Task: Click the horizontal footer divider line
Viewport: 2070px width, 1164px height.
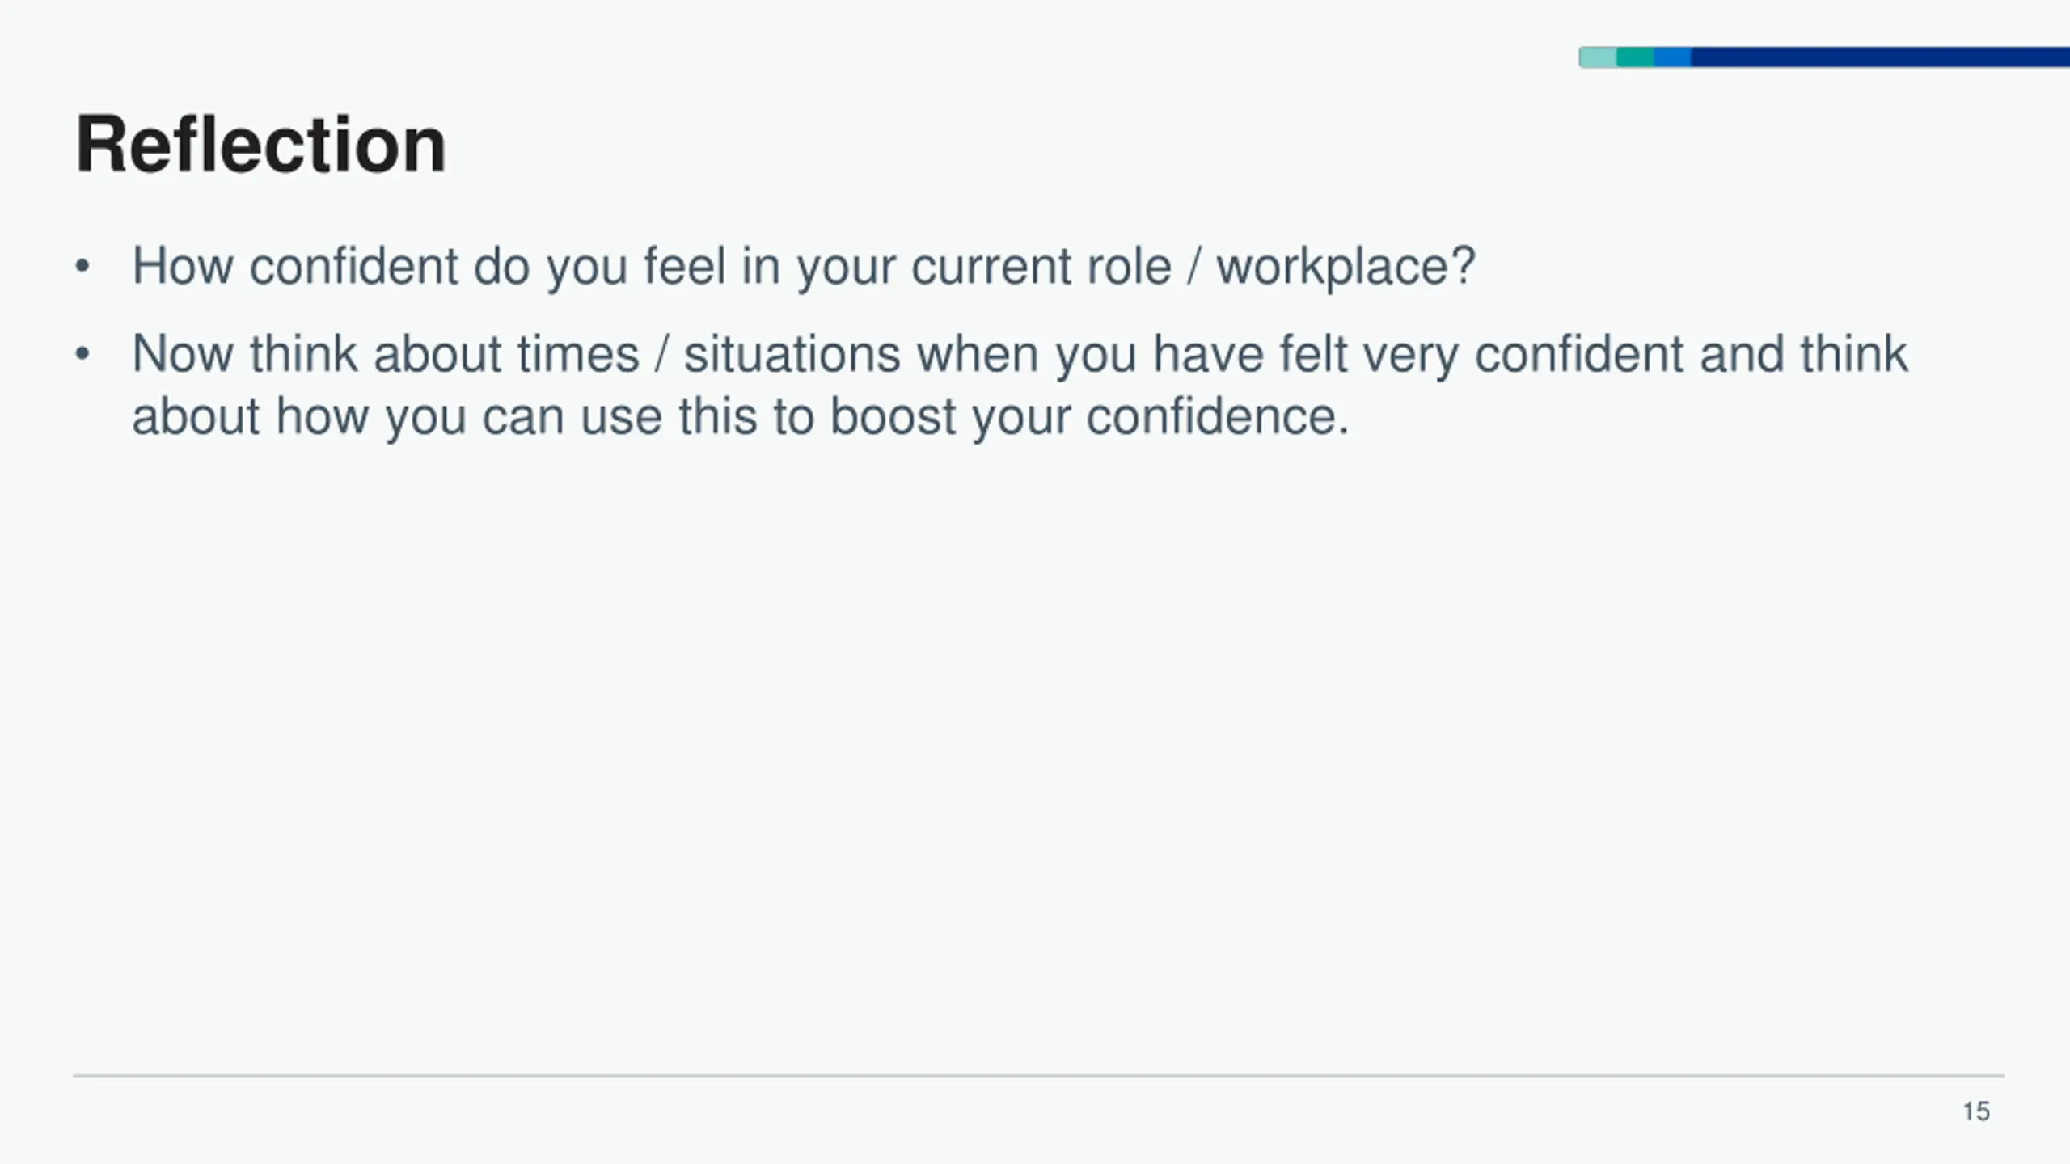Action: point(1038,1076)
